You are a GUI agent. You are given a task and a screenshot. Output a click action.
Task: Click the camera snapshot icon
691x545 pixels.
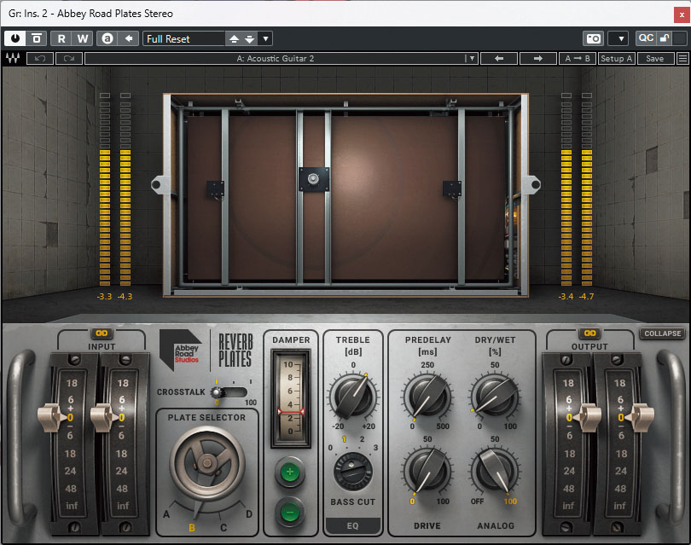[x=593, y=38]
